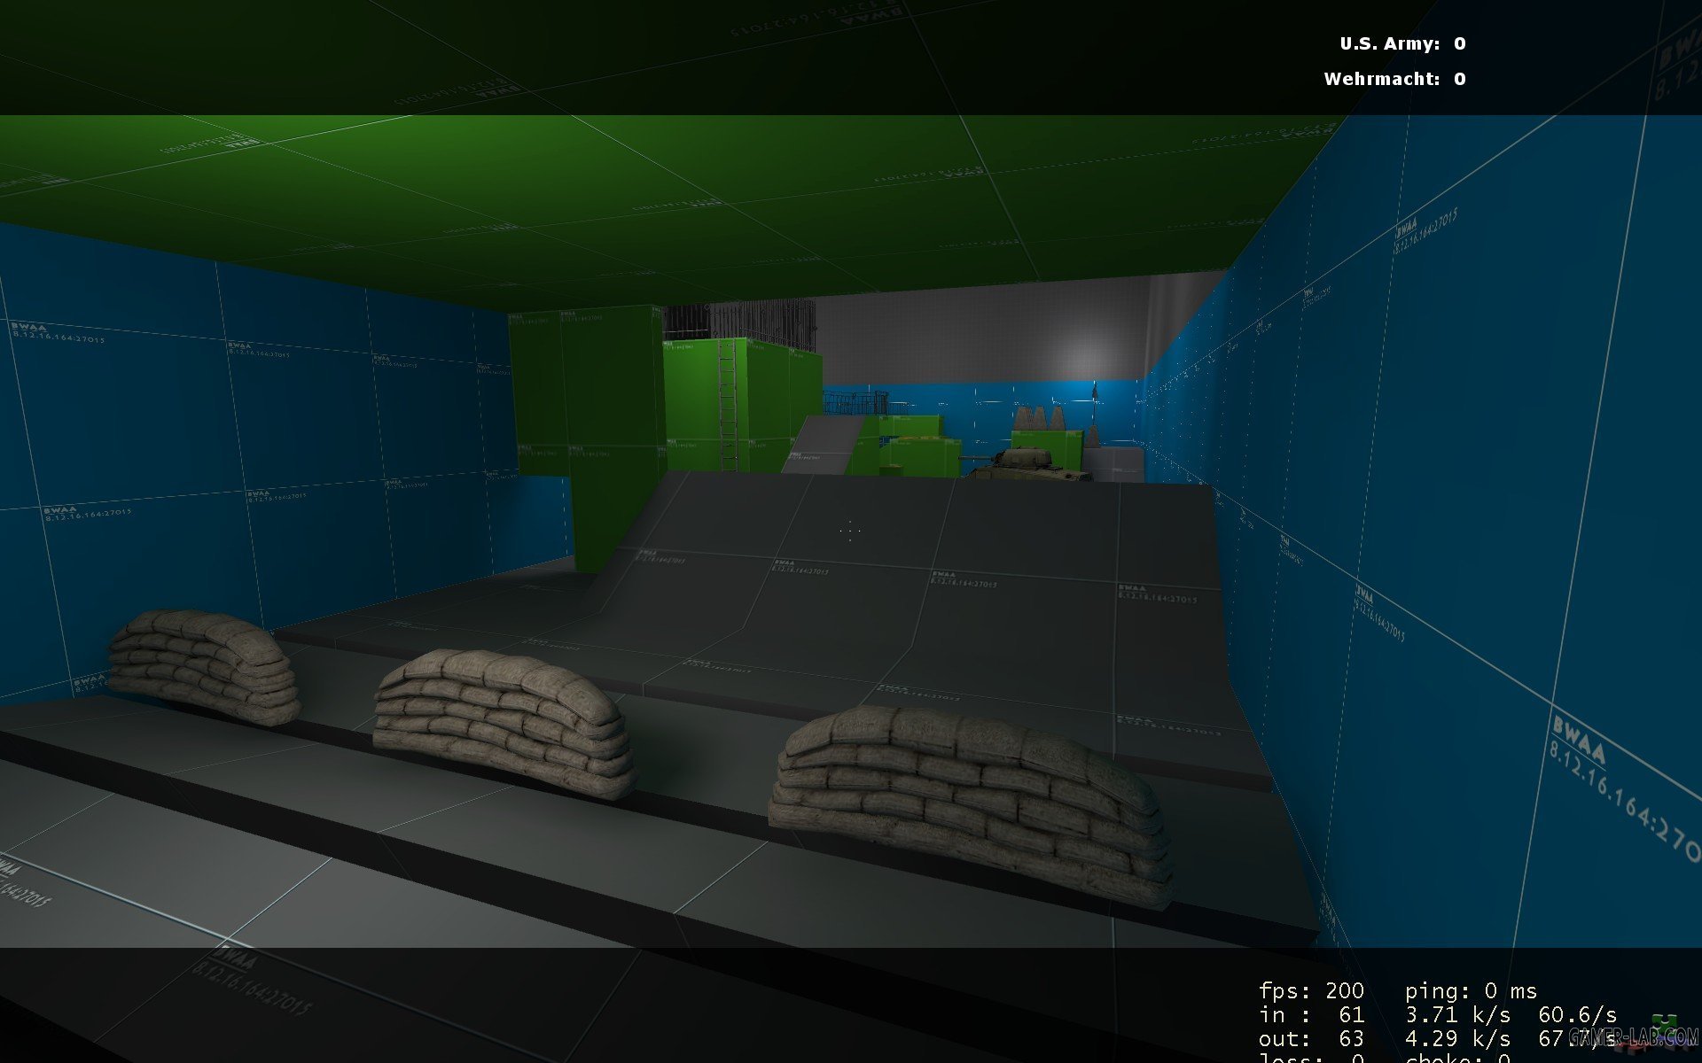The height and width of the screenshot is (1063, 1702).
Task: Click the leftmost sandbag pile
Action: pos(205,666)
